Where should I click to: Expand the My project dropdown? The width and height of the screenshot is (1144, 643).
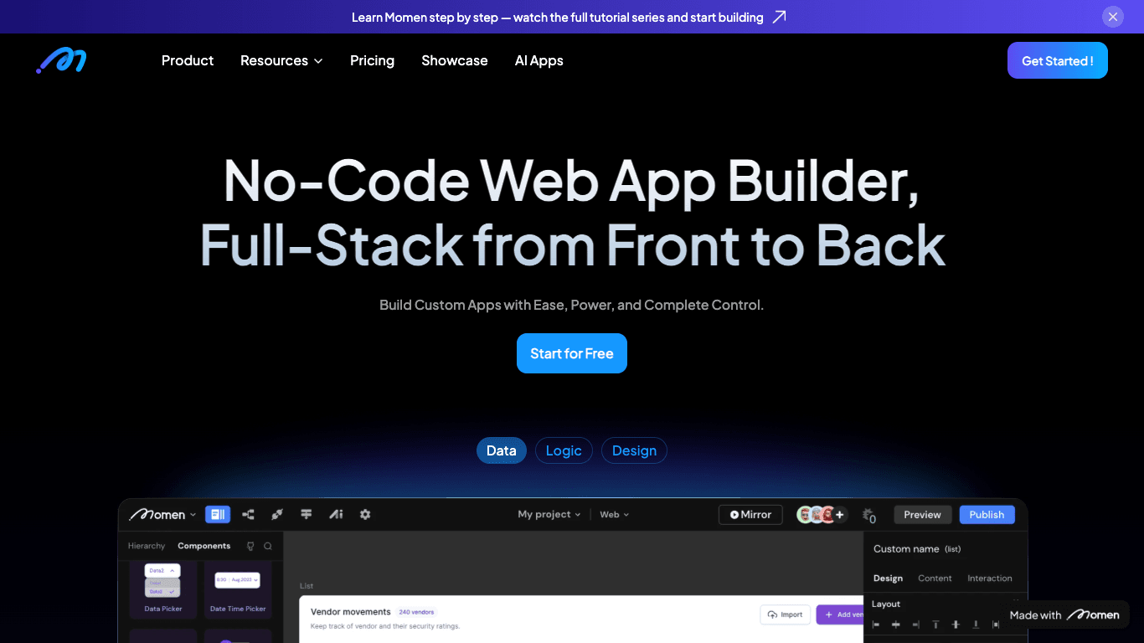click(549, 514)
